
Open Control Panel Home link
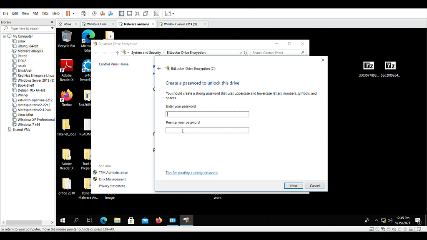(113, 64)
